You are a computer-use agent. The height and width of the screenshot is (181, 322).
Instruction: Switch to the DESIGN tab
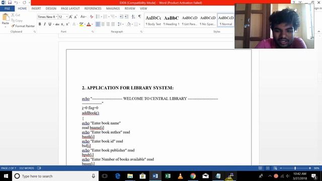coord(51,9)
